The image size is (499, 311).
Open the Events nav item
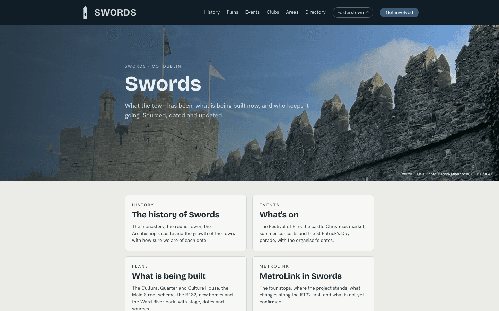click(252, 12)
